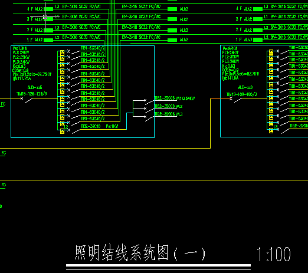This screenshot has width=308, height=273.
Task: Select the 1:100 scale text
Action: click(x=274, y=254)
